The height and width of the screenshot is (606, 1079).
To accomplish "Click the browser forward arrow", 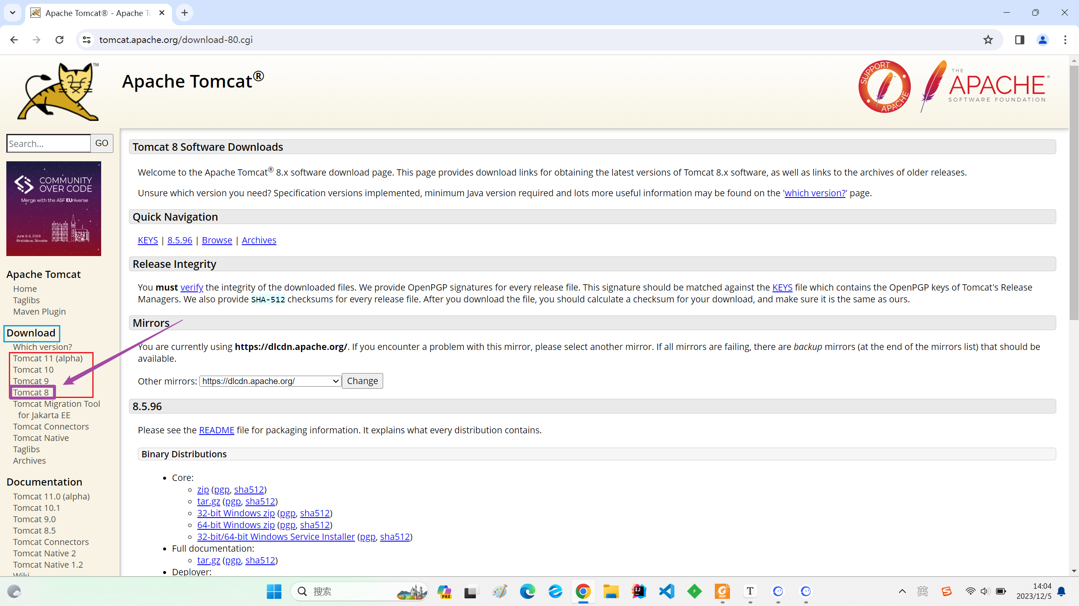I will (37, 40).
